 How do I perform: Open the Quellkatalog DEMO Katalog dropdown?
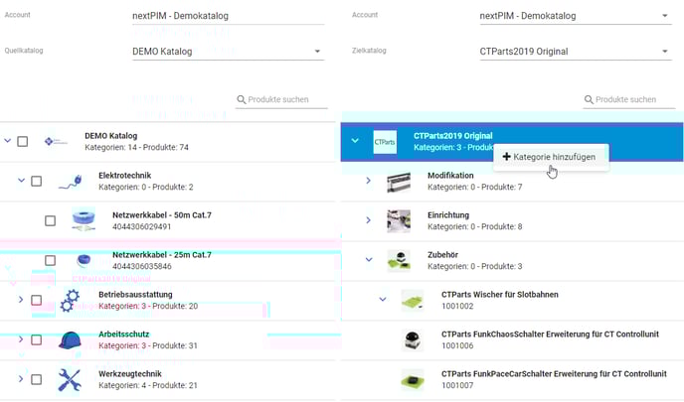(228, 52)
